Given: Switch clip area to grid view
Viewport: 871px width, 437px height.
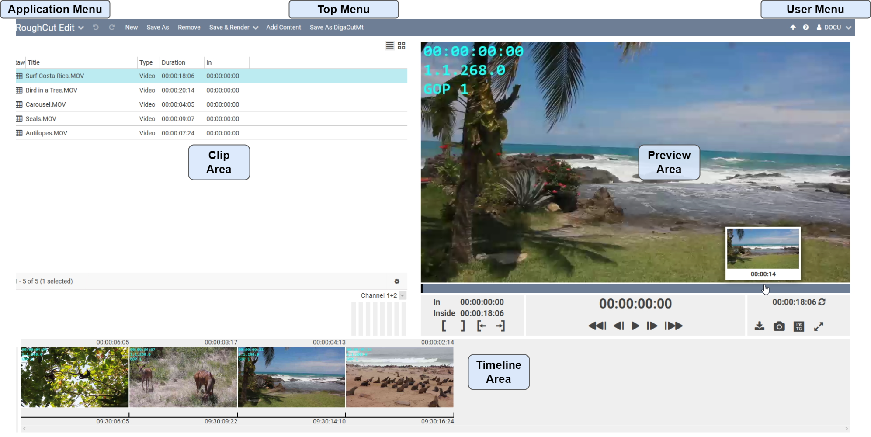Looking at the screenshot, I should [402, 46].
